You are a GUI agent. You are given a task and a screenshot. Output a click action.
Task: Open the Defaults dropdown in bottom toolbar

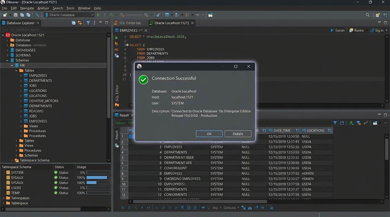pyautogui.click(x=231, y=208)
